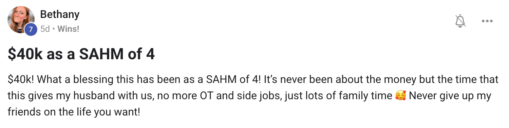Click the body line starting "this gives my husband"
The height and width of the screenshot is (128, 509).
pos(249,96)
